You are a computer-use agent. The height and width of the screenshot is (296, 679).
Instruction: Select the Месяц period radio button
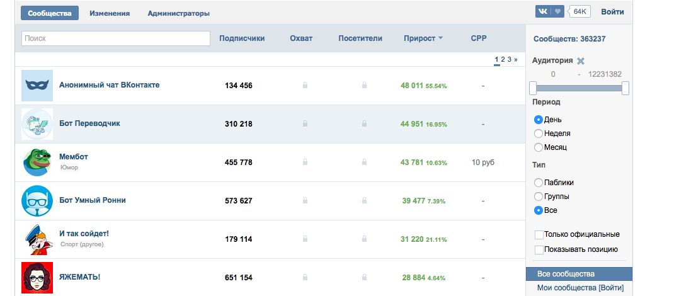tap(538, 147)
